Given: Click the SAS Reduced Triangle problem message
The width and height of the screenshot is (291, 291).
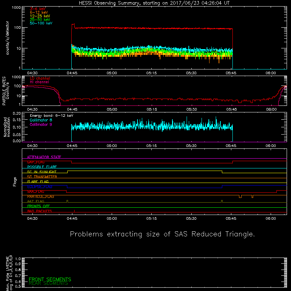Looking at the screenshot, I should [162, 234].
